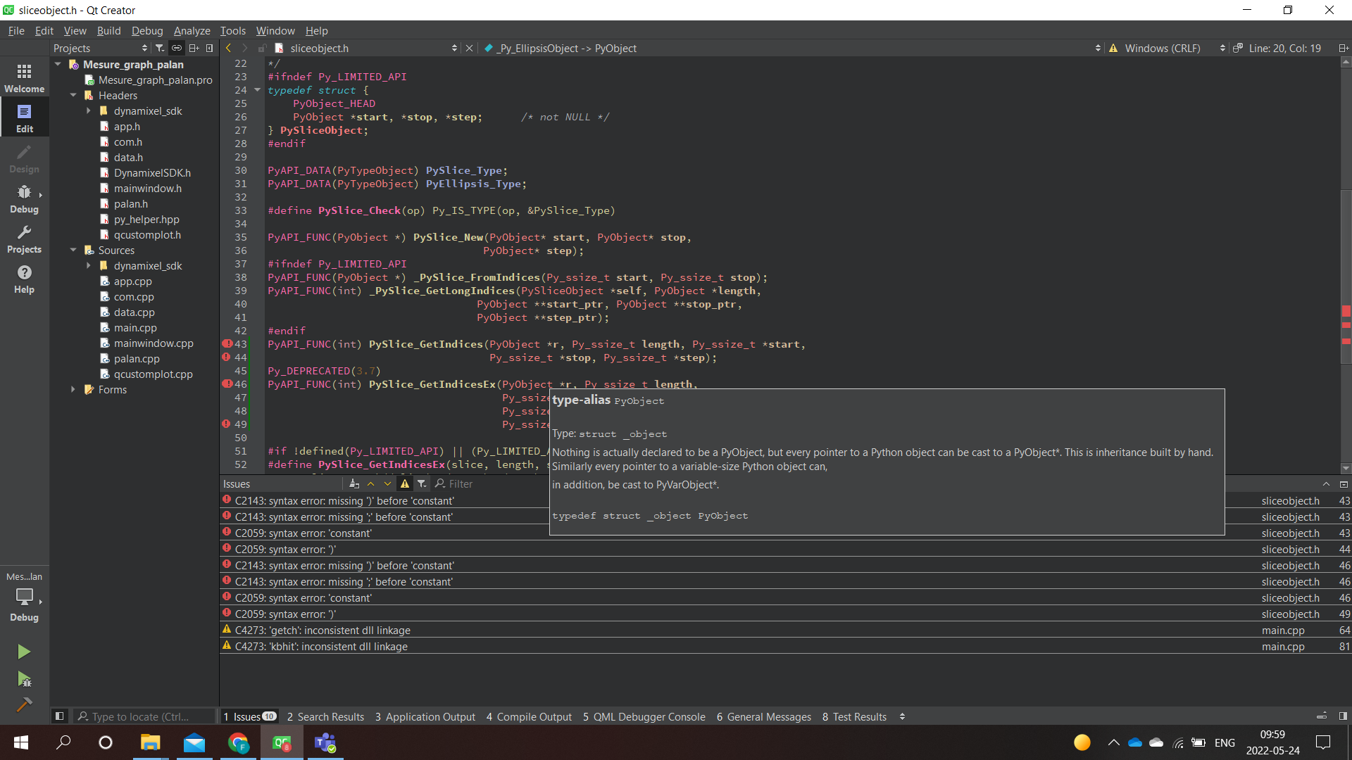This screenshot has width=1352, height=760.
Task: Open Debug mode in left sidebar
Action: (24, 198)
